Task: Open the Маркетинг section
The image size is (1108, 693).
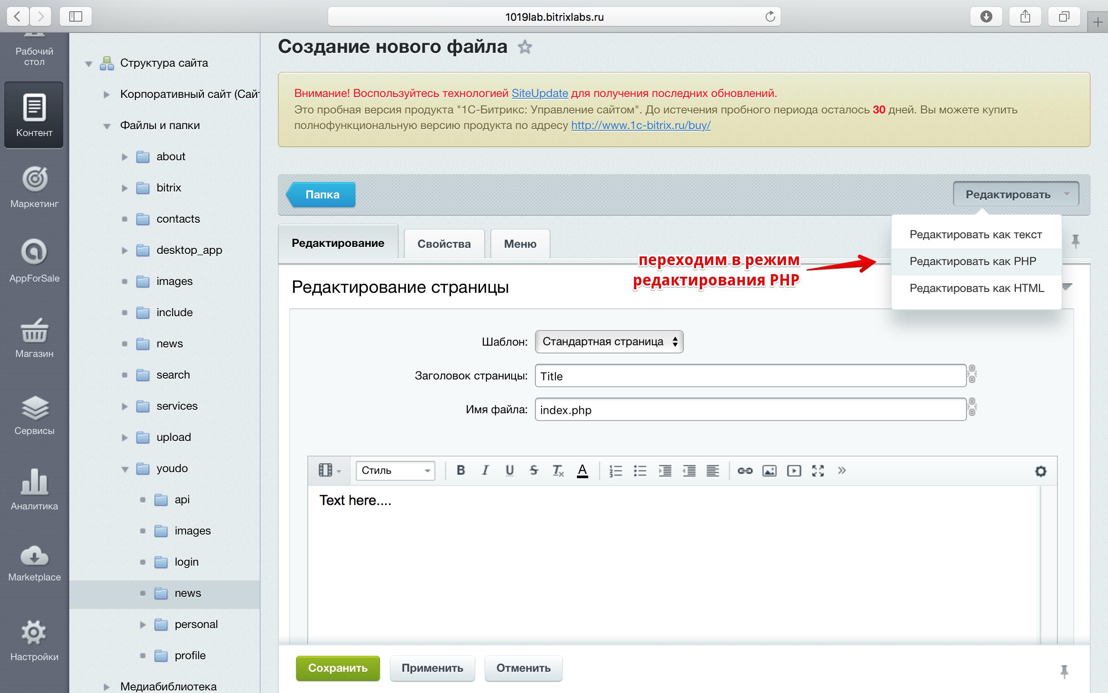Action: click(x=34, y=187)
